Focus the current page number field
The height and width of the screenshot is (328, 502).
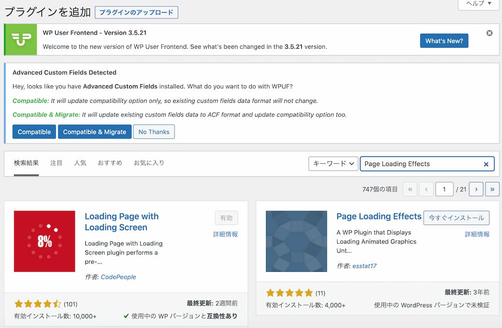[444, 189]
